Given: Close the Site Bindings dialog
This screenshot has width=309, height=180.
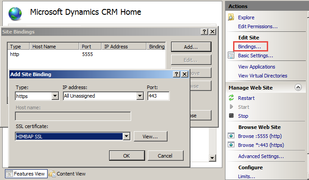Looking at the screenshot, I should coord(212,32).
